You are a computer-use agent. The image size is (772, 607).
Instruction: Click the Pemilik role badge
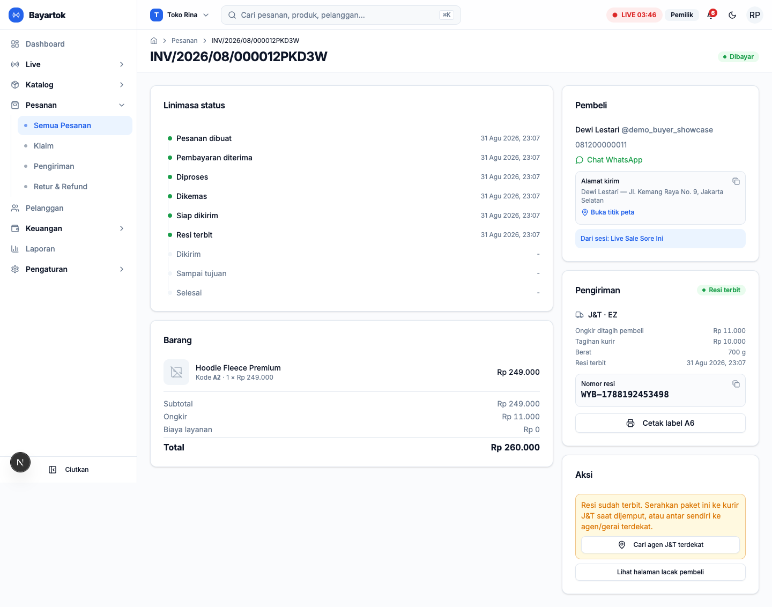click(x=682, y=15)
